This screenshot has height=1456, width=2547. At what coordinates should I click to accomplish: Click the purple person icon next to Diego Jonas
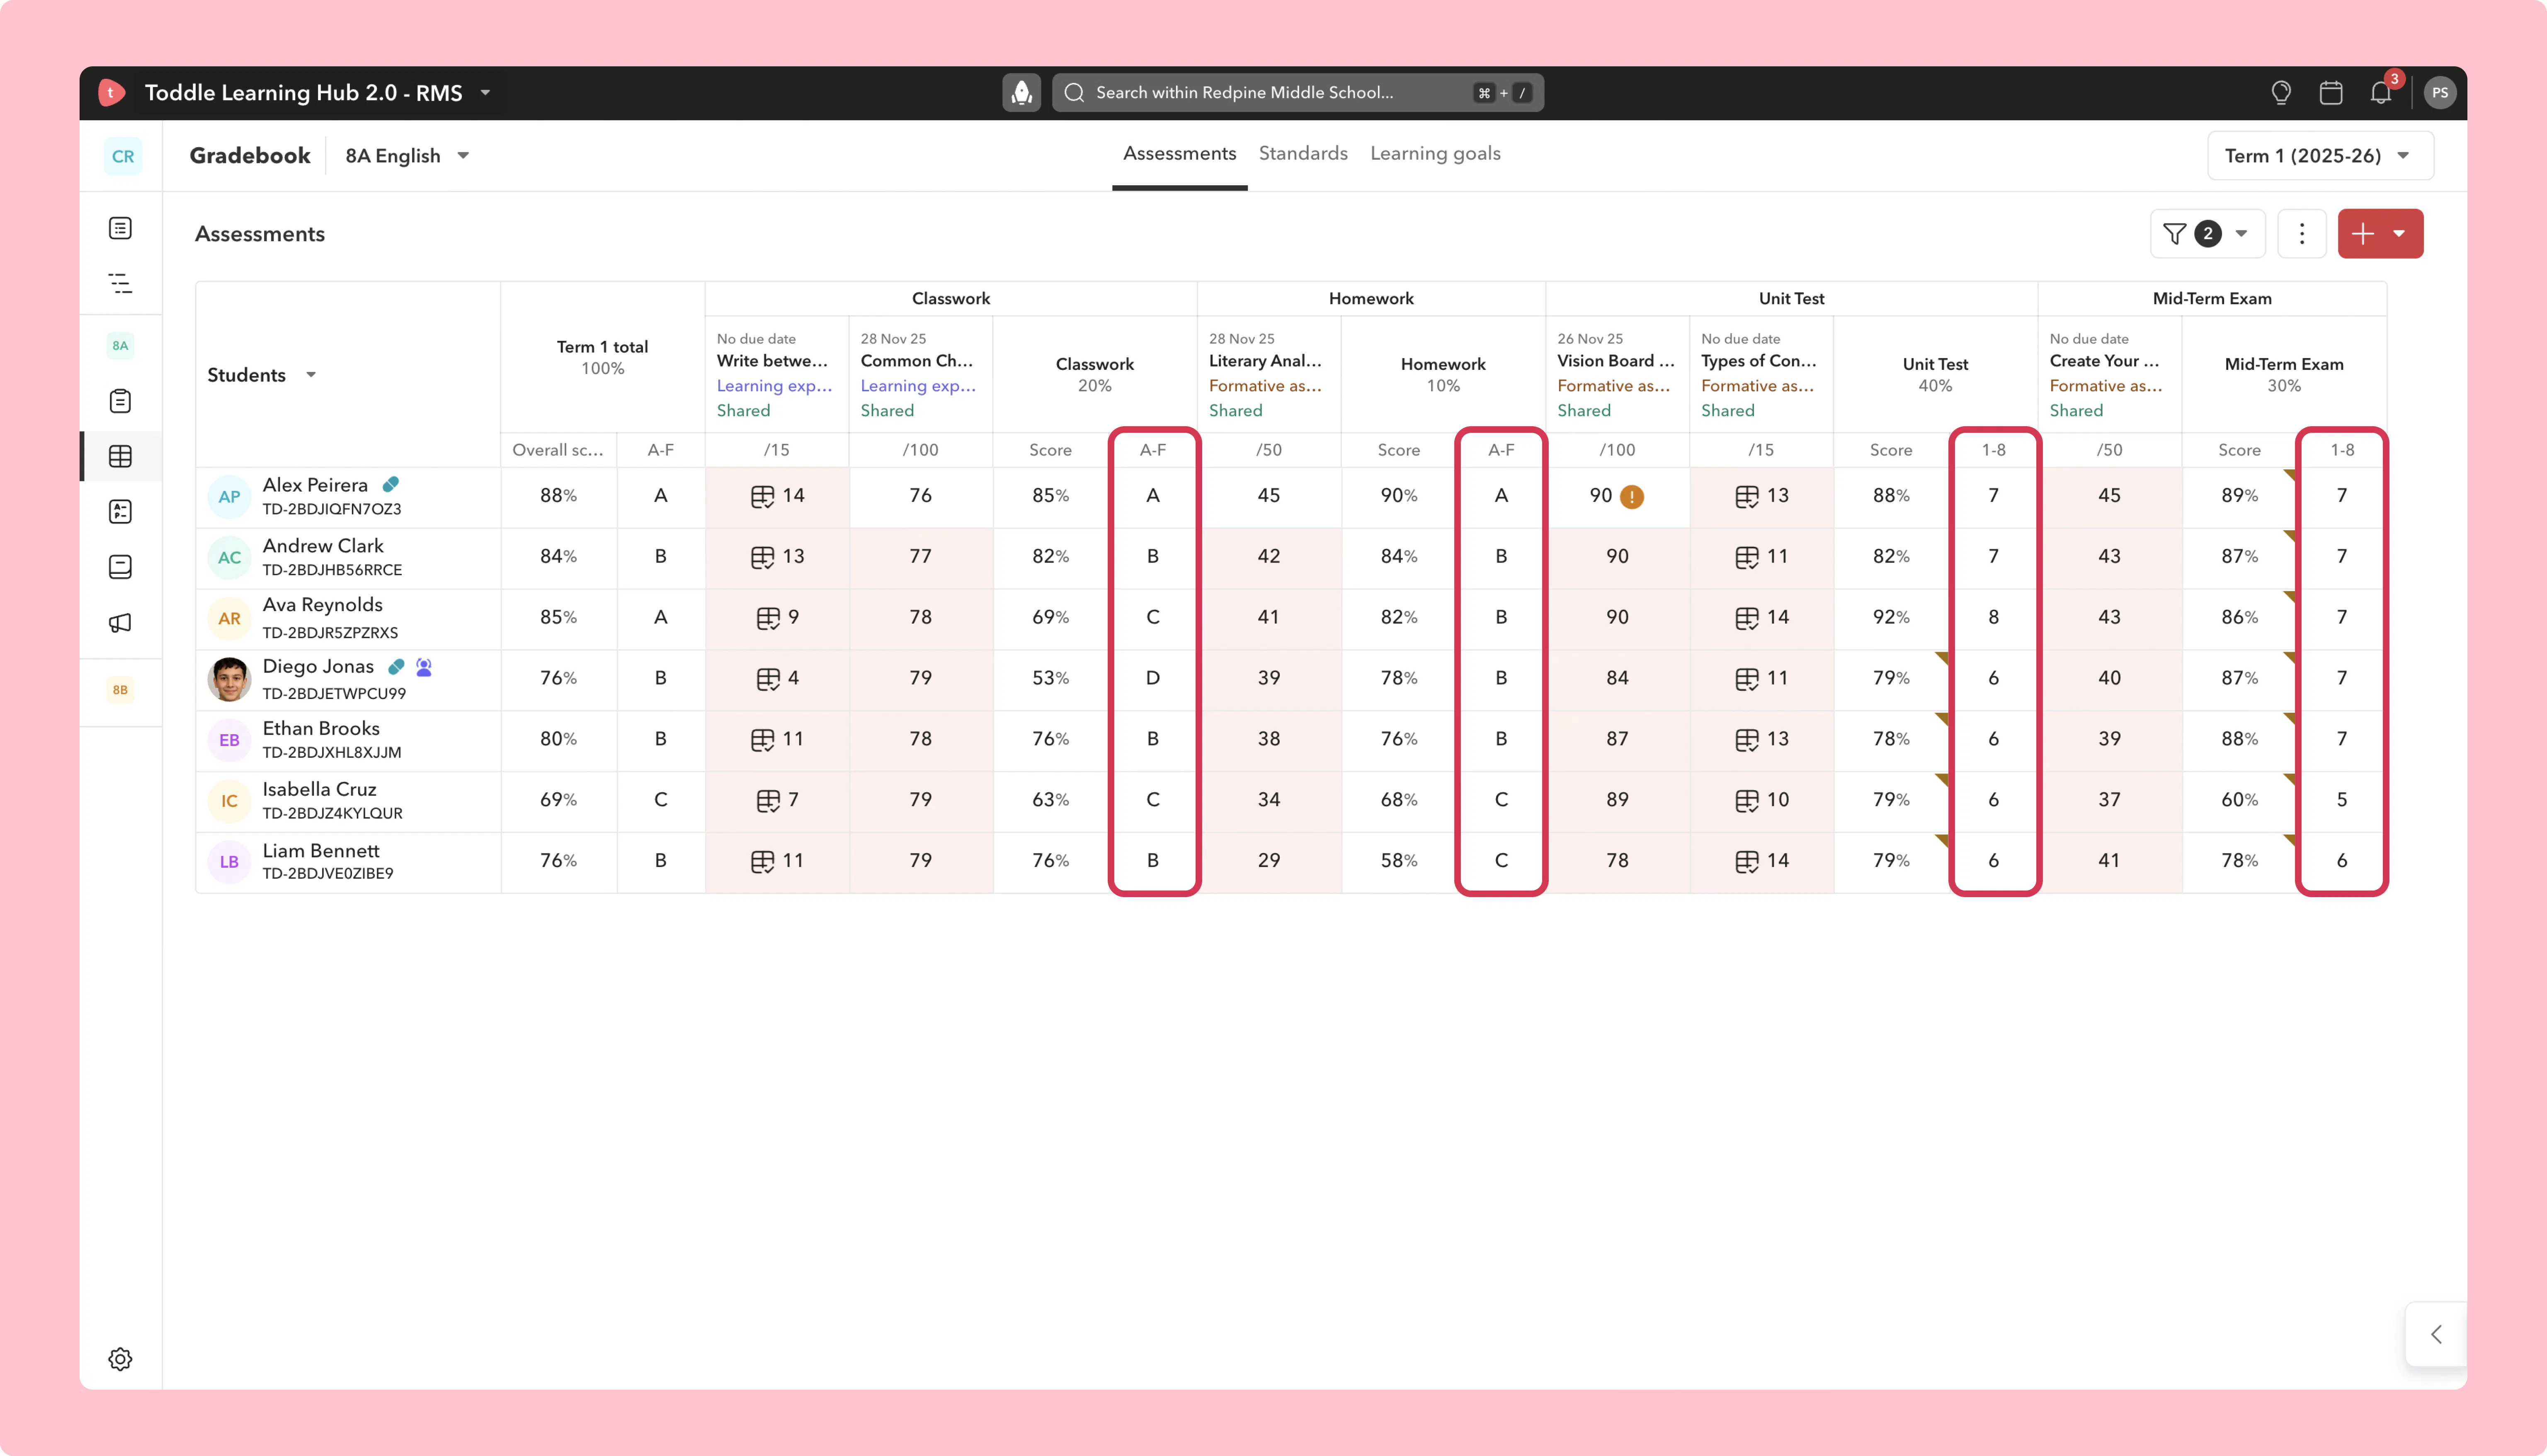tap(424, 667)
